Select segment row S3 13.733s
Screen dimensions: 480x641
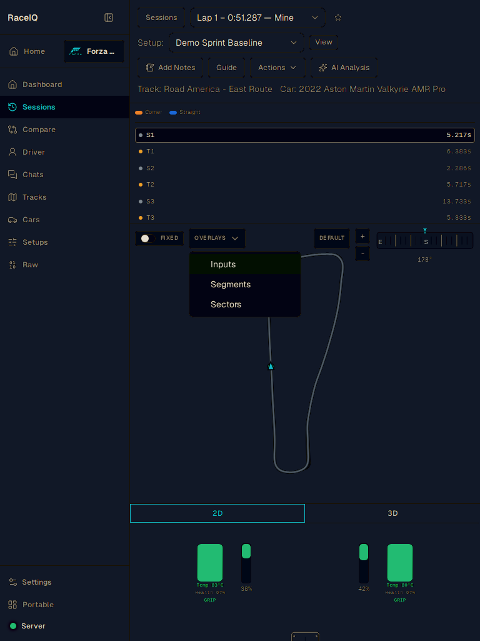[x=305, y=202]
